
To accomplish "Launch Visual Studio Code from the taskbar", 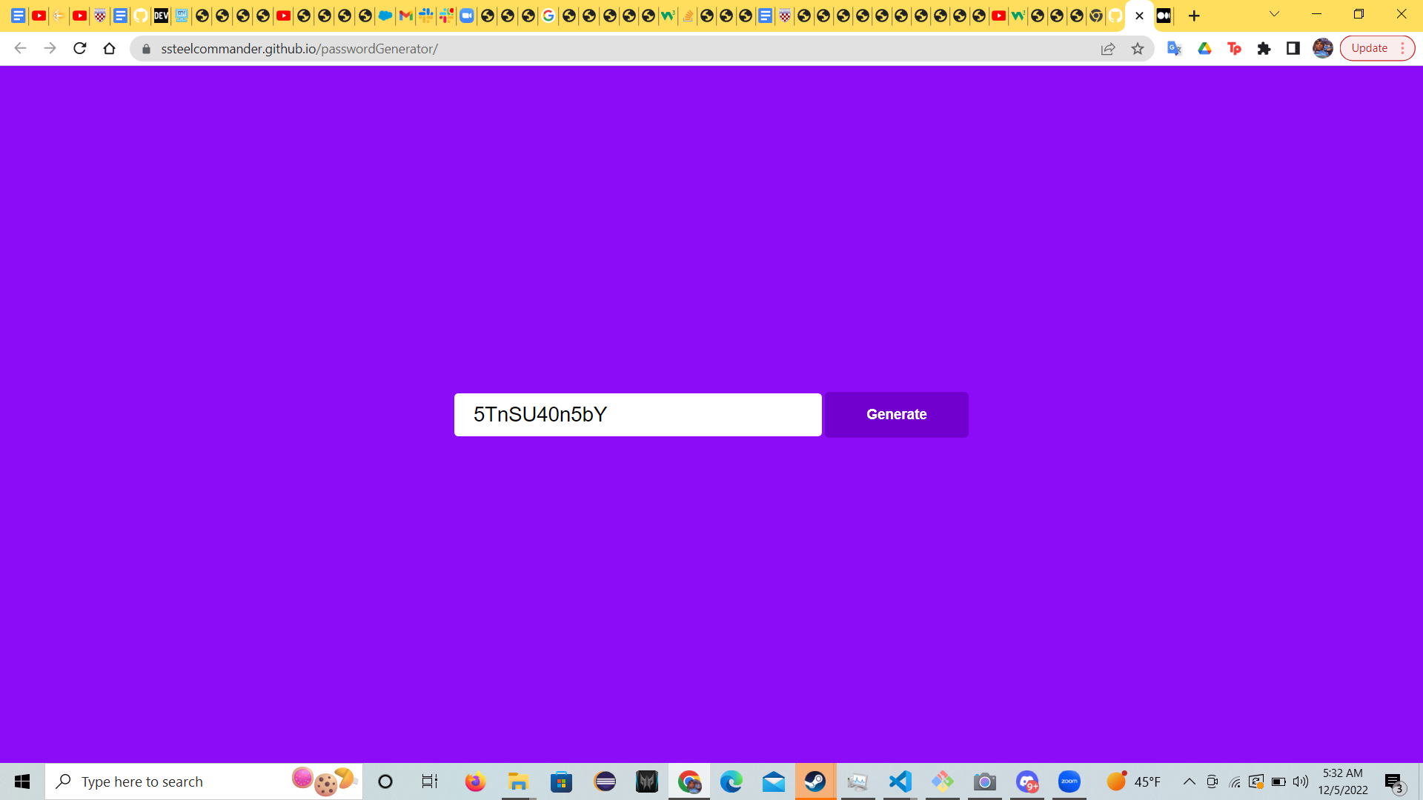I will coord(899,781).
